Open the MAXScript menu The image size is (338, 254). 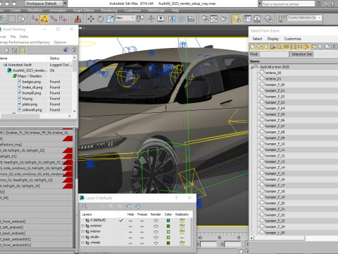click(x=156, y=11)
